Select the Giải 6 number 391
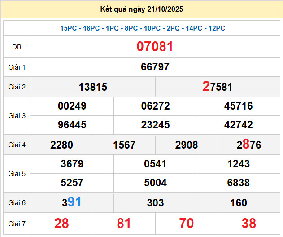Viewport: 283px width, 237px height. 72,202
